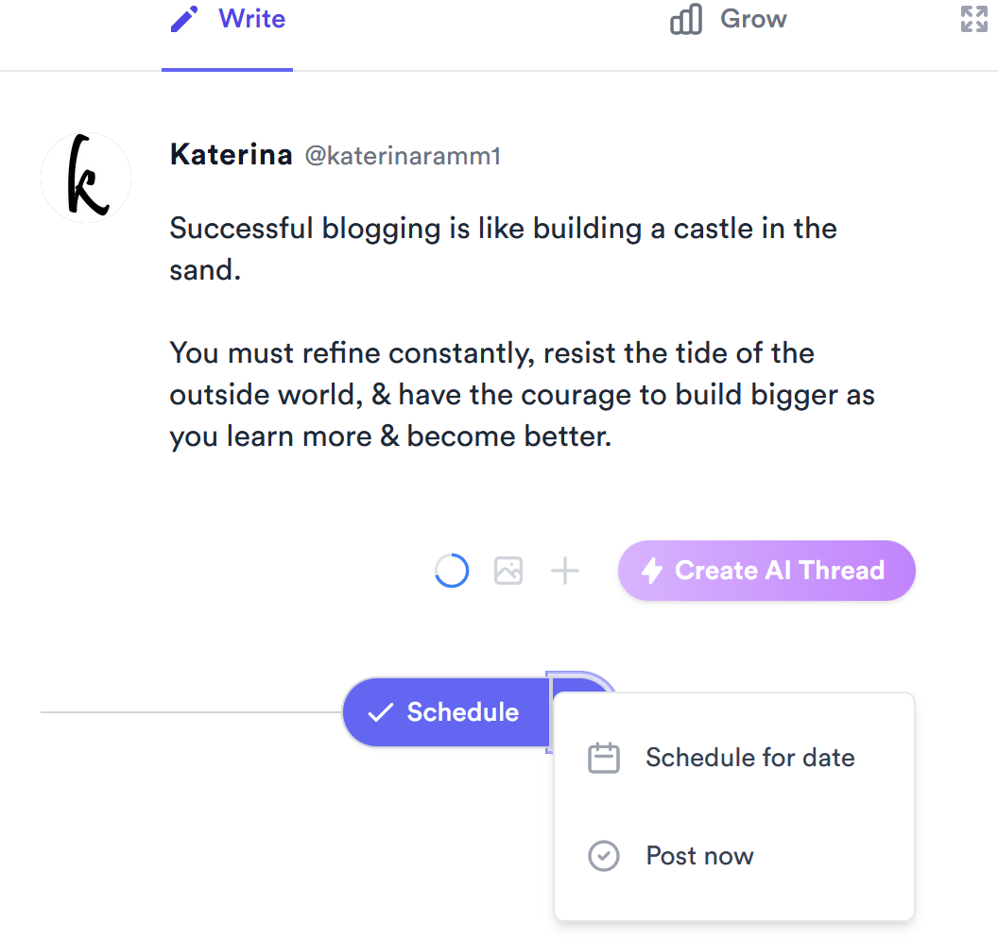
Task: Switch to the Write tab
Action: pyautogui.click(x=227, y=19)
